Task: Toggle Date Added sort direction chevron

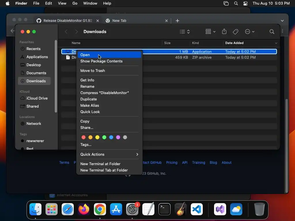Action: [x=276, y=43]
